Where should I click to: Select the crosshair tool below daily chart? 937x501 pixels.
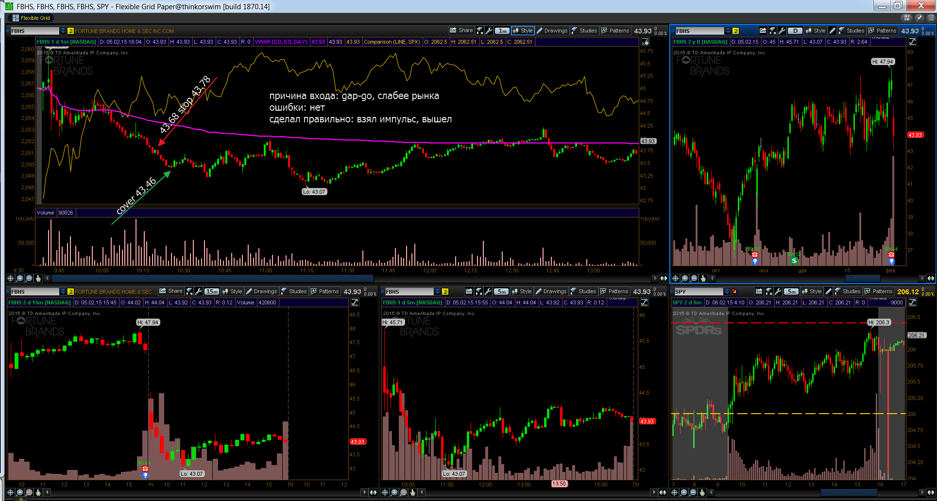click(675, 278)
